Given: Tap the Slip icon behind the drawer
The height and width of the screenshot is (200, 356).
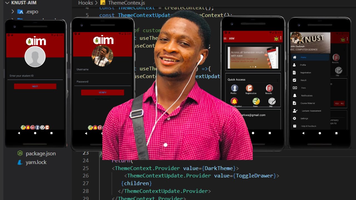Looking at the screenshot, I should click(338, 70).
